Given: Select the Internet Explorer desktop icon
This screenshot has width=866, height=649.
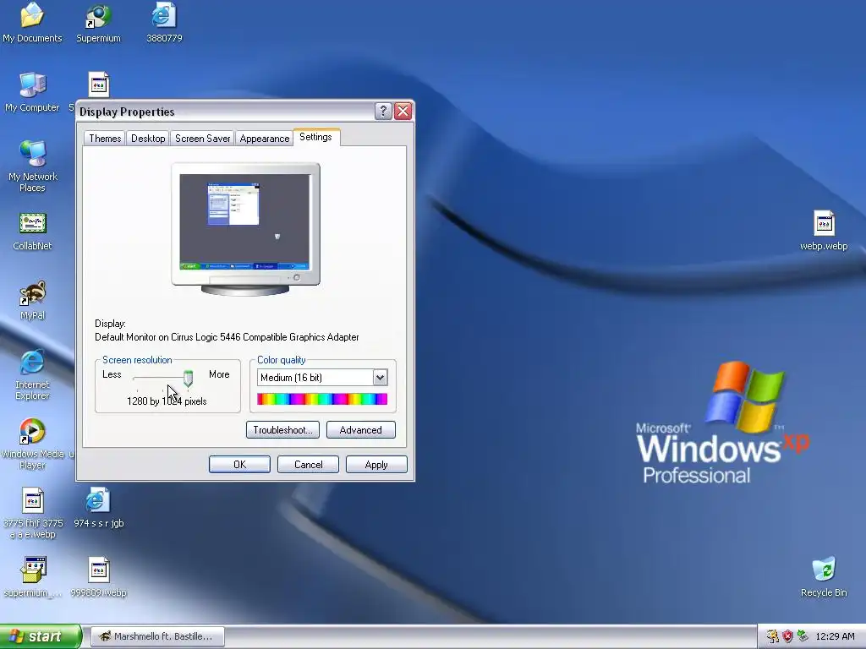Looking at the screenshot, I should point(32,374).
